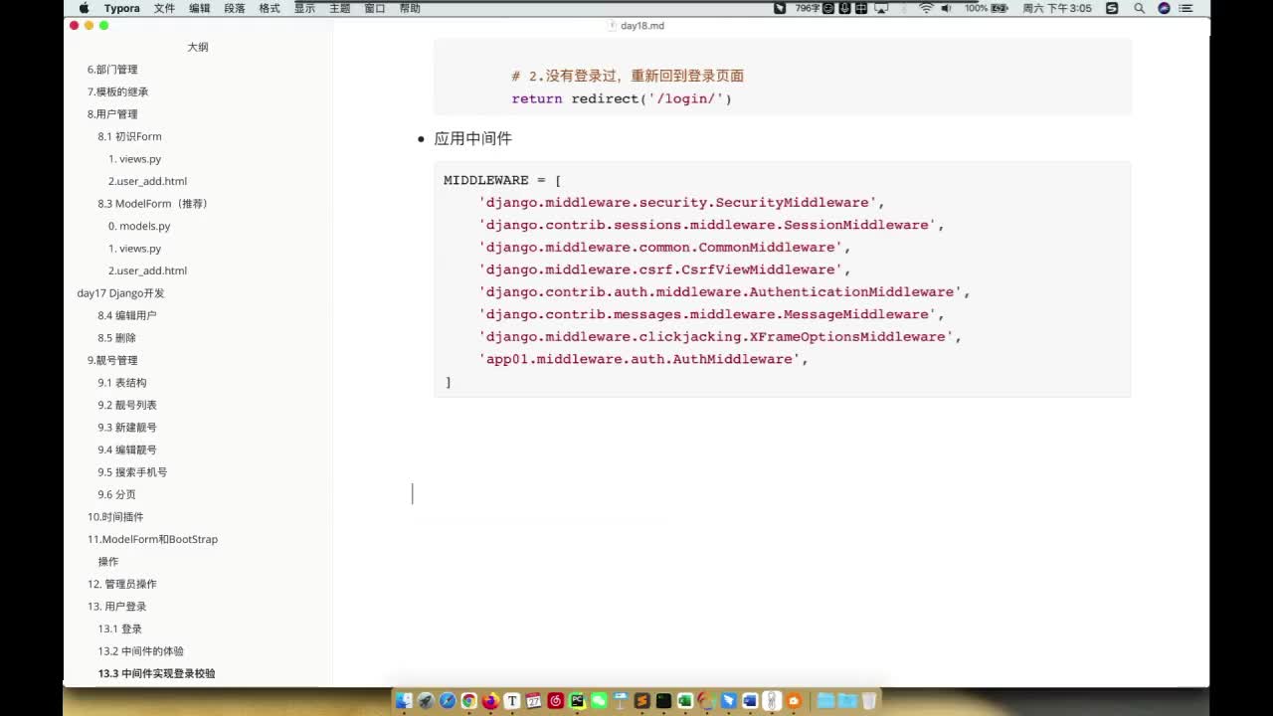Click outline item 8.4 编辑用户
Viewport: 1273px width, 716px height.
tap(127, 315)
